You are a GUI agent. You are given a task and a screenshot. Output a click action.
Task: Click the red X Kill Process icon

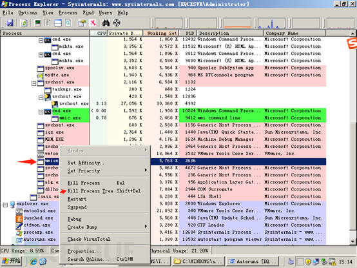click(x=93, y=23)
